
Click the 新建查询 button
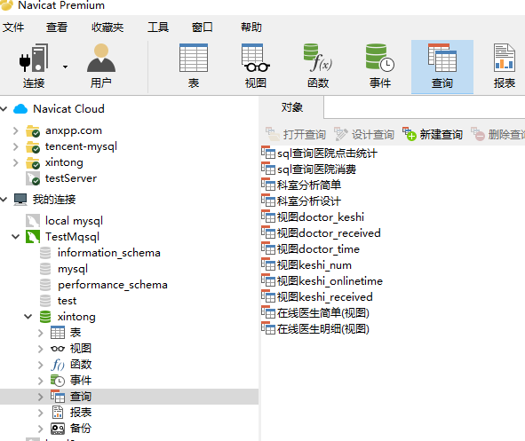pos(433,134)
